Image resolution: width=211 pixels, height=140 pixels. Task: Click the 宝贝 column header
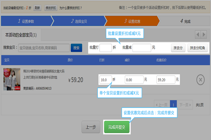coord(7,60)
